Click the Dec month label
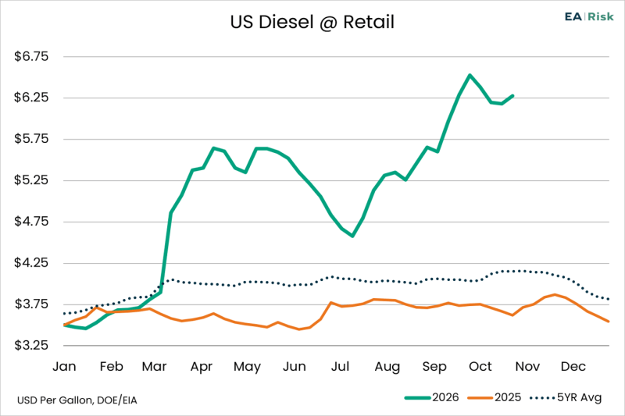 coord(573,366)
